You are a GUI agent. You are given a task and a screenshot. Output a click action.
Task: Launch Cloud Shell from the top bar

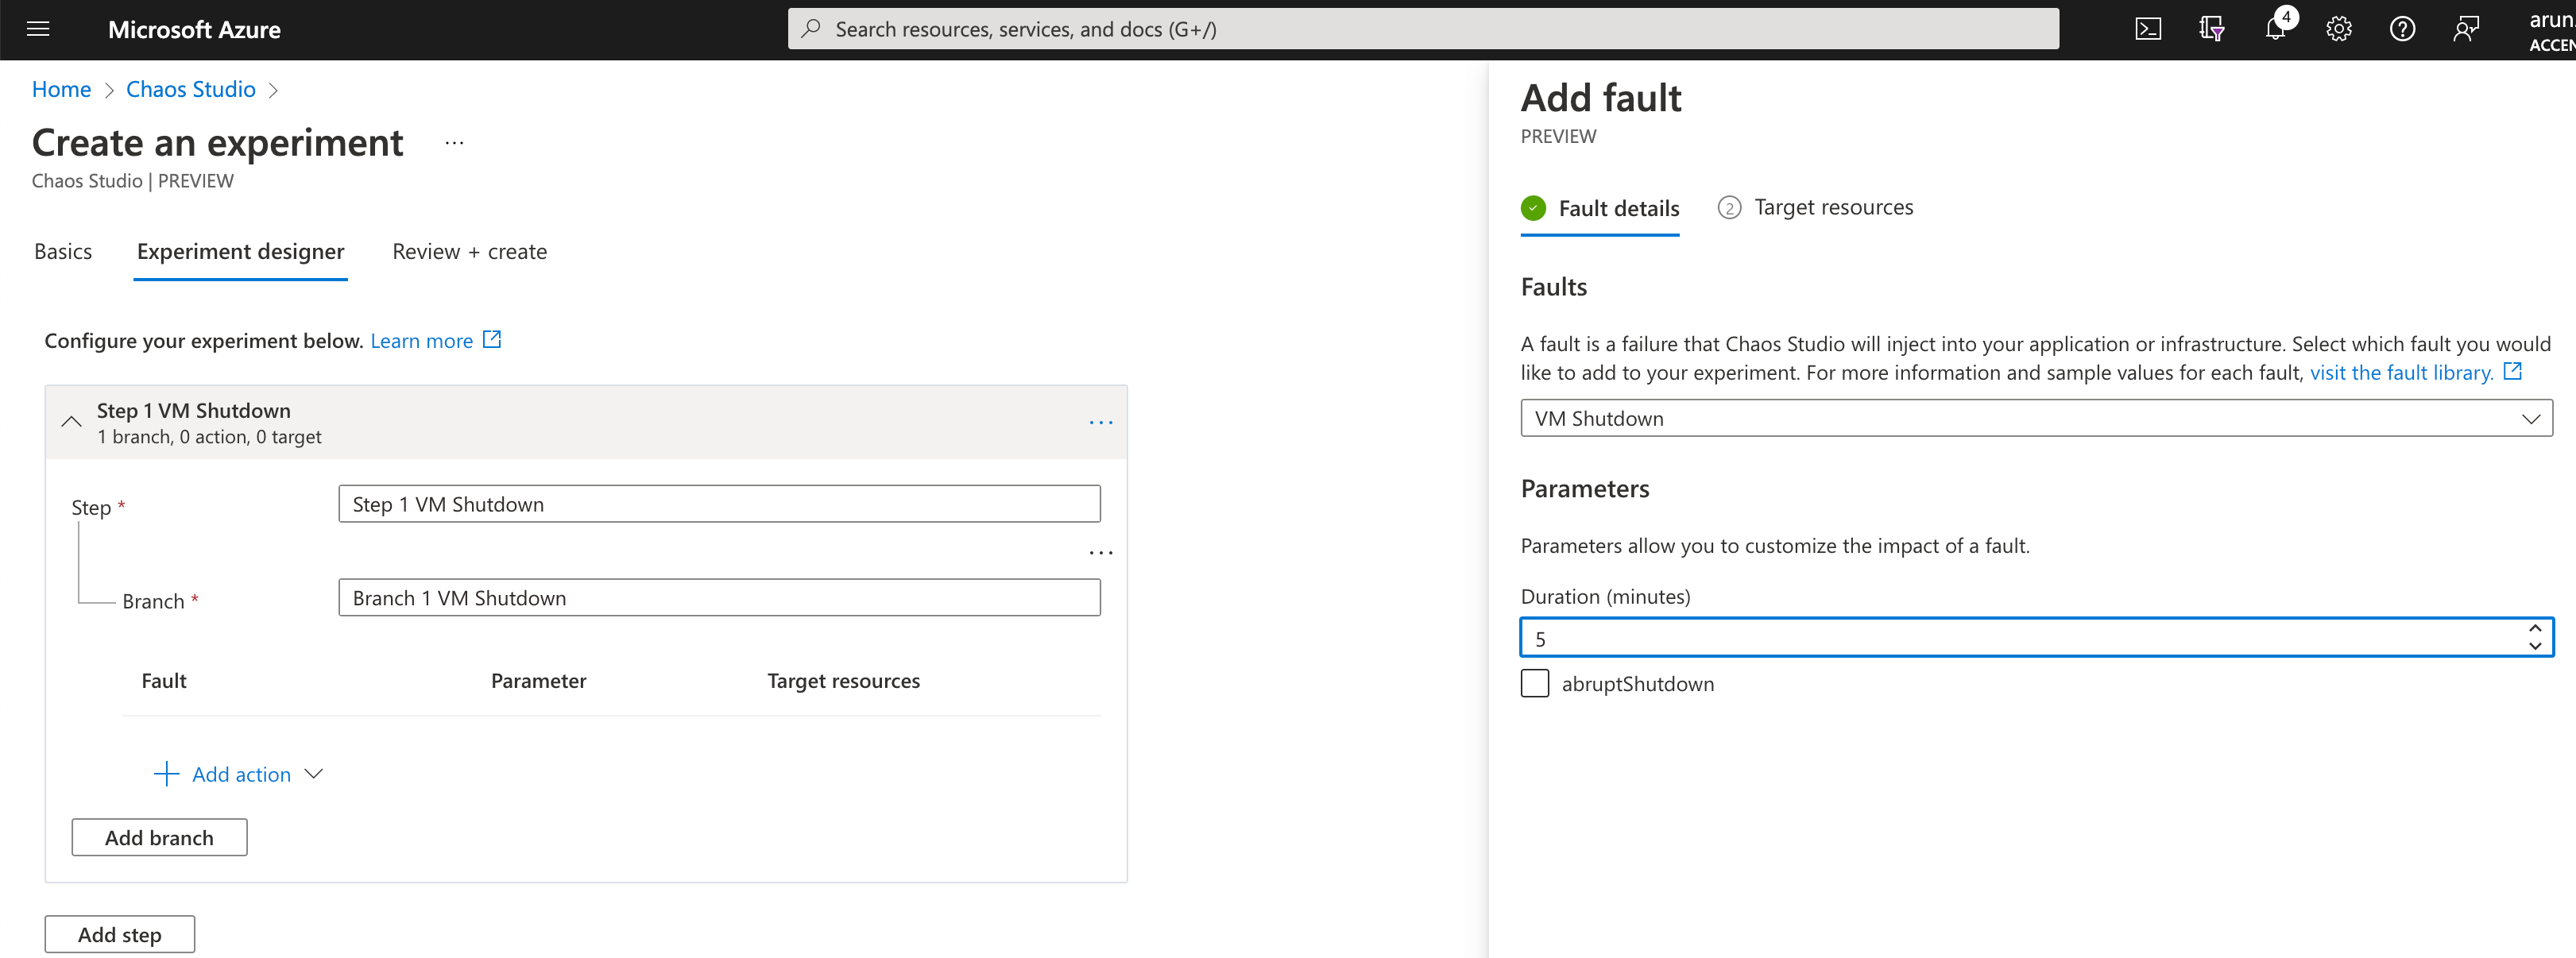[x=2147, y=29]
